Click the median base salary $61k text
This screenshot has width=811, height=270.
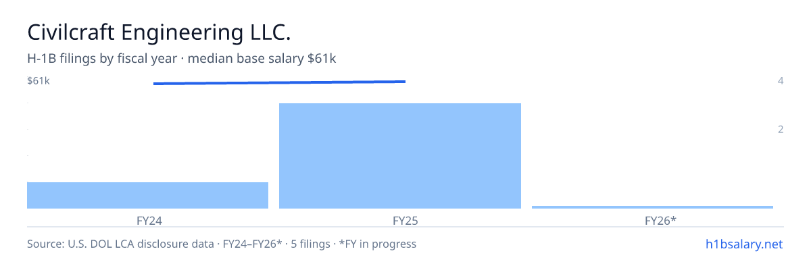click(262, 59)
